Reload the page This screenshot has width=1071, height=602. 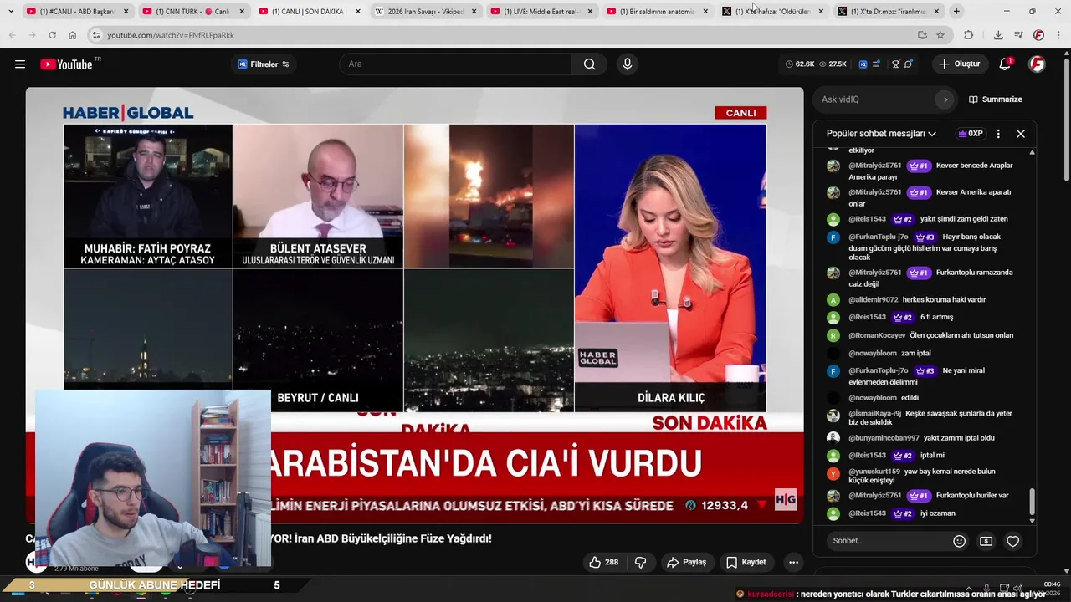pyautogui.click(x=52, y=35)
